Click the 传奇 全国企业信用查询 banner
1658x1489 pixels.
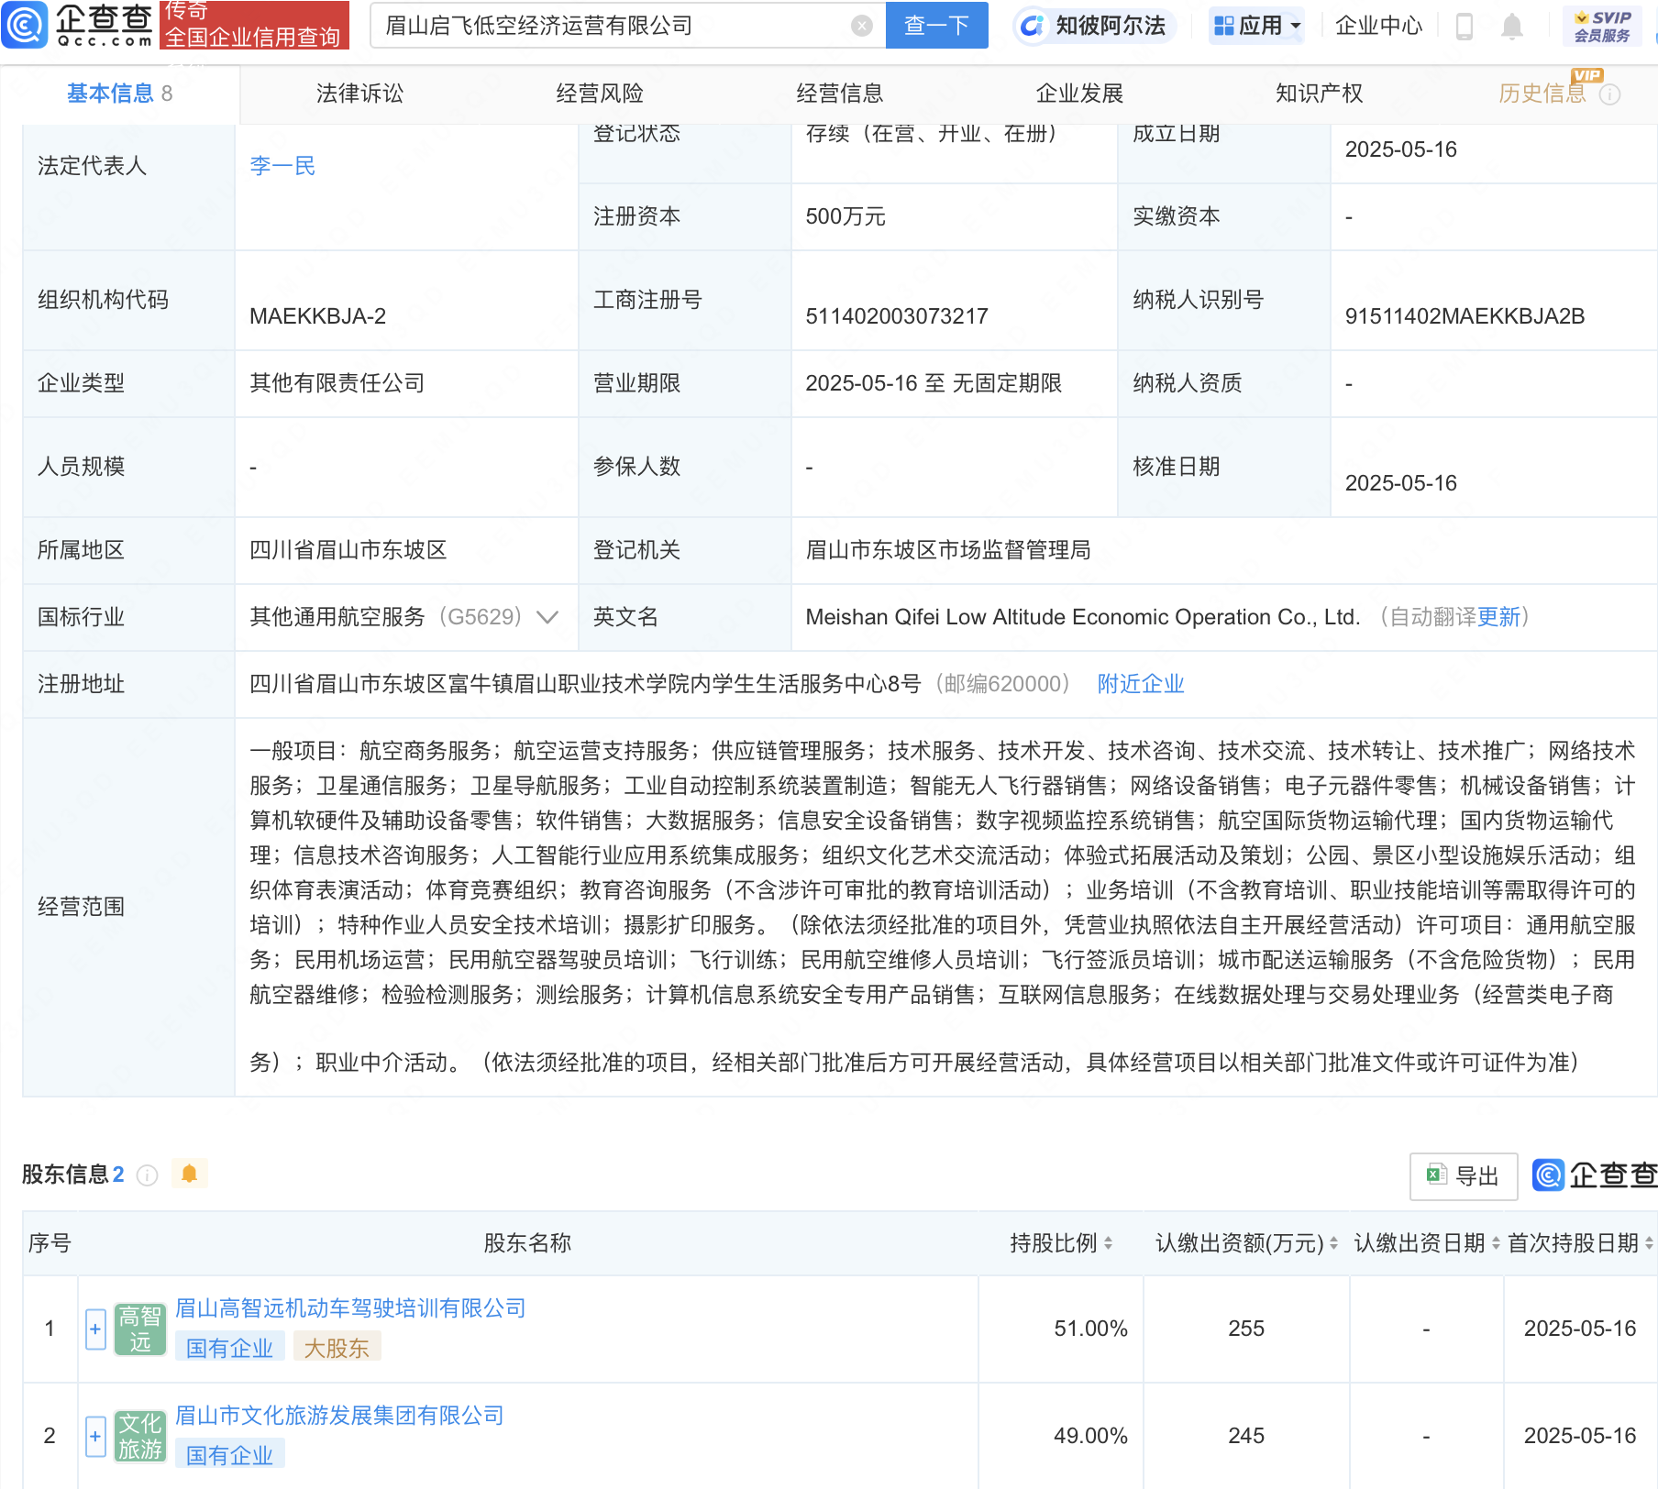[254, 25]
